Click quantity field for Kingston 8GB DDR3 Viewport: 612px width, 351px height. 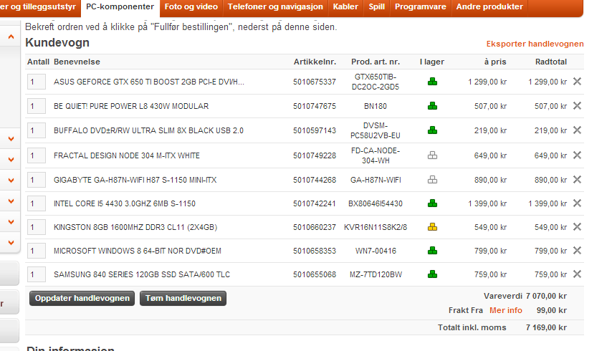point(37,227)
